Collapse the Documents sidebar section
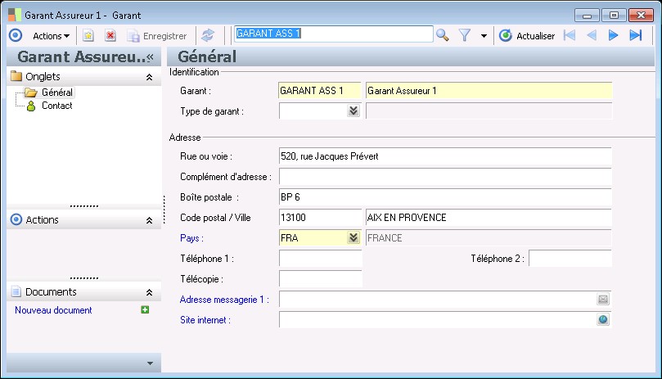662x379 pixels. tap(149, 292)
